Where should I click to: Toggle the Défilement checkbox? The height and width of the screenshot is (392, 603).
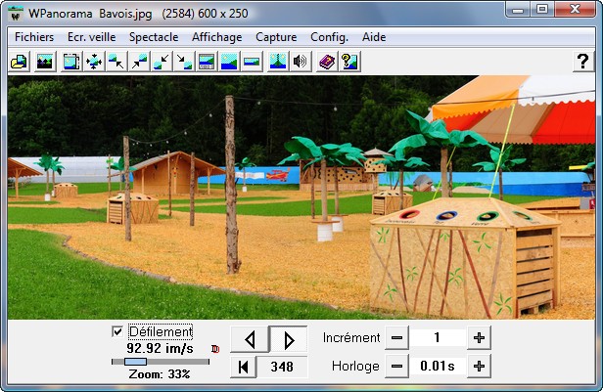[x=117, y=331]
